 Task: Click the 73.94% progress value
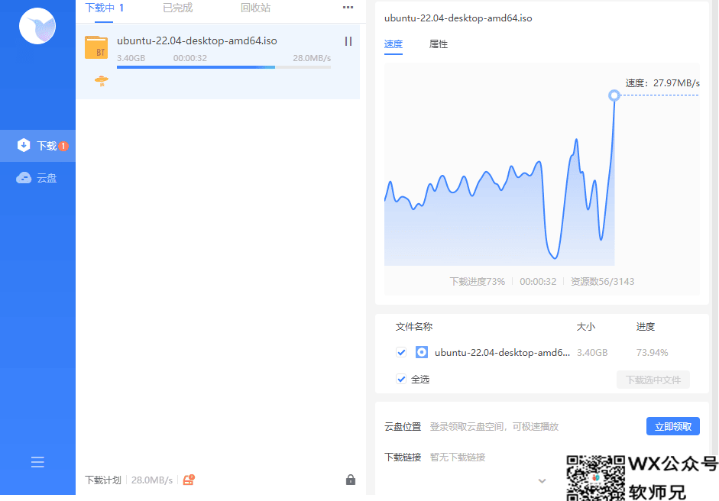pyautogui.click(x=652, y=353)
